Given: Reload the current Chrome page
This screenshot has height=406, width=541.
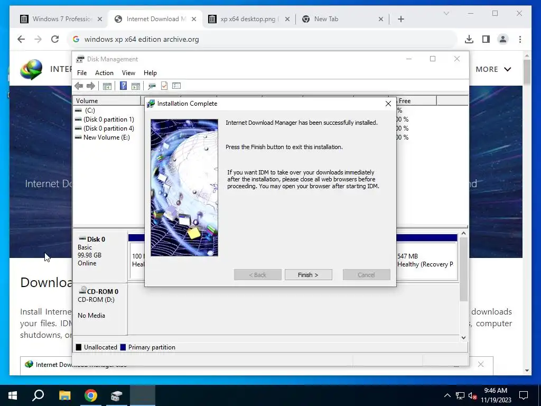Looking at the screenshot, I should pos(55,39).
